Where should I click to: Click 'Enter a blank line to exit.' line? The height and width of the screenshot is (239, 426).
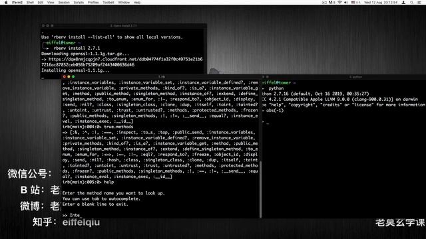[x=95, y=204]
